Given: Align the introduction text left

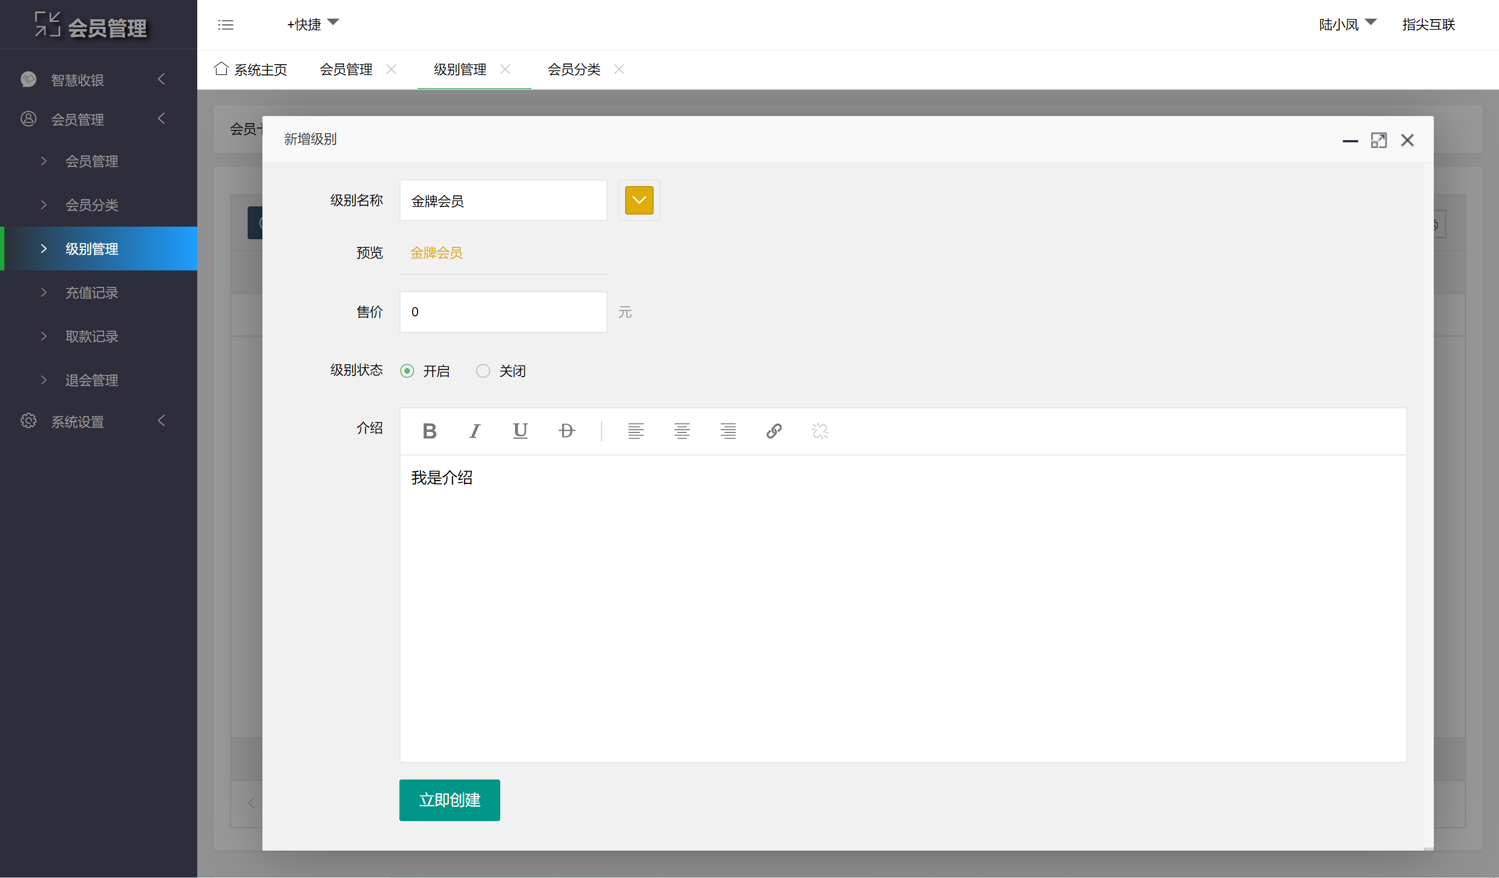Looking at the screenshot, I should pos(636,431).
